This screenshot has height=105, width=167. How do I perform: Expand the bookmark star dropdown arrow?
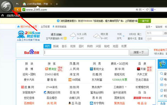(x=143, y=10)
